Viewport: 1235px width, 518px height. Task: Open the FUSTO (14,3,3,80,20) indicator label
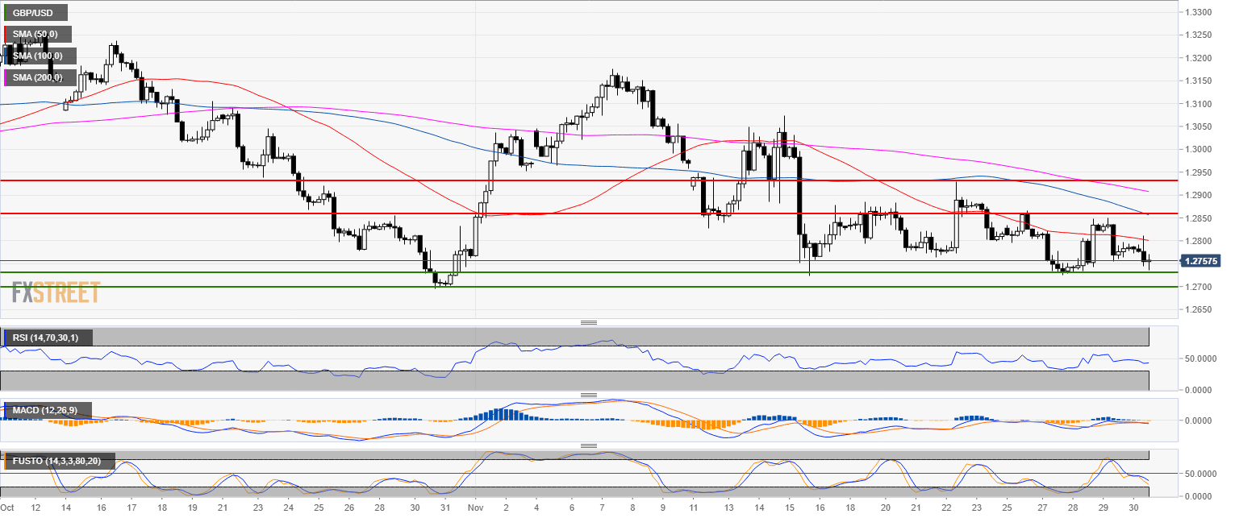(x=58, y=461)
